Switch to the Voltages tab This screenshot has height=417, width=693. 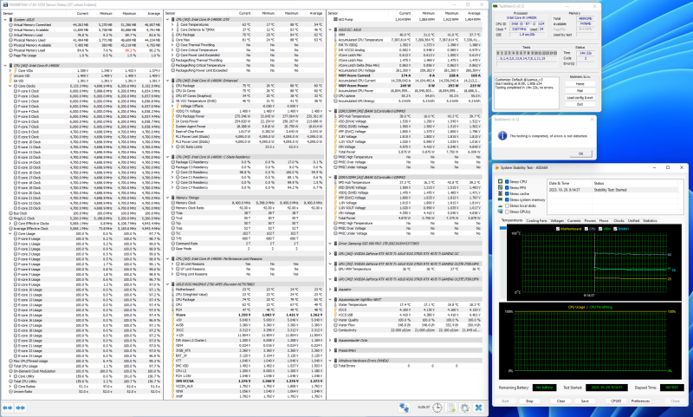point(557,220)
